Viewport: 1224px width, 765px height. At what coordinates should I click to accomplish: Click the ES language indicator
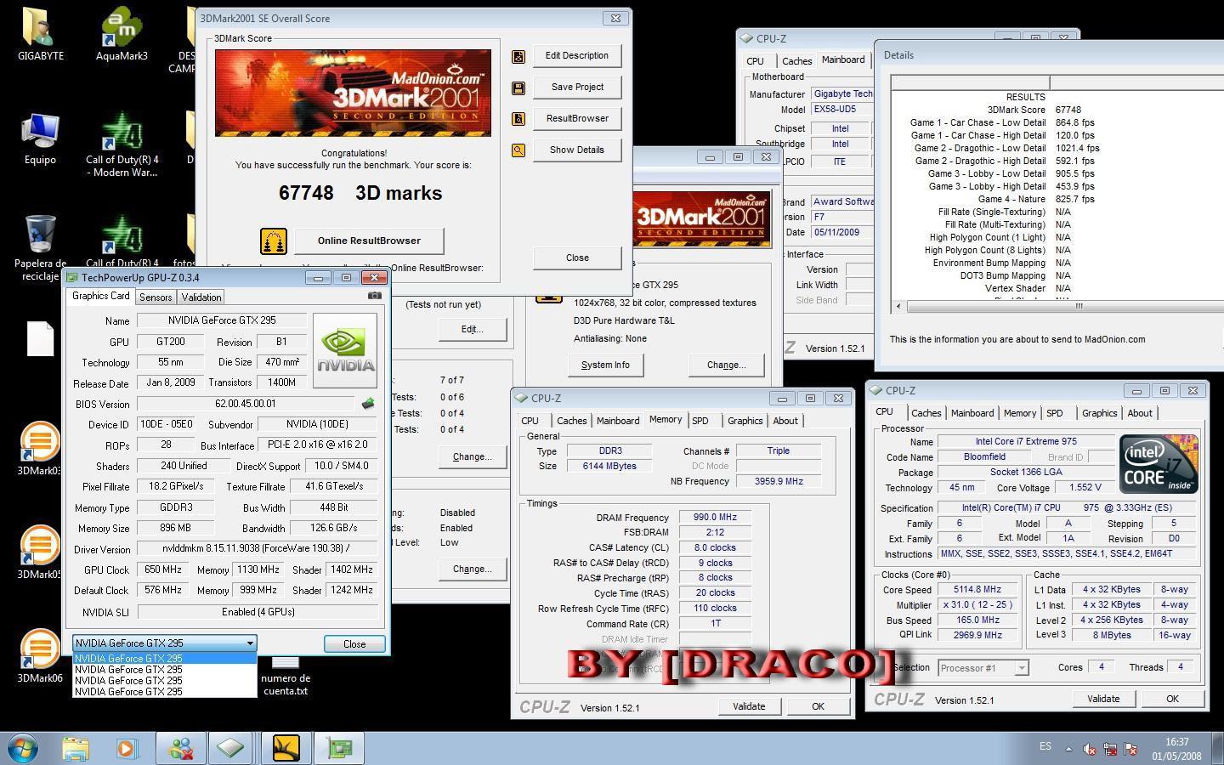(1045, 746)
